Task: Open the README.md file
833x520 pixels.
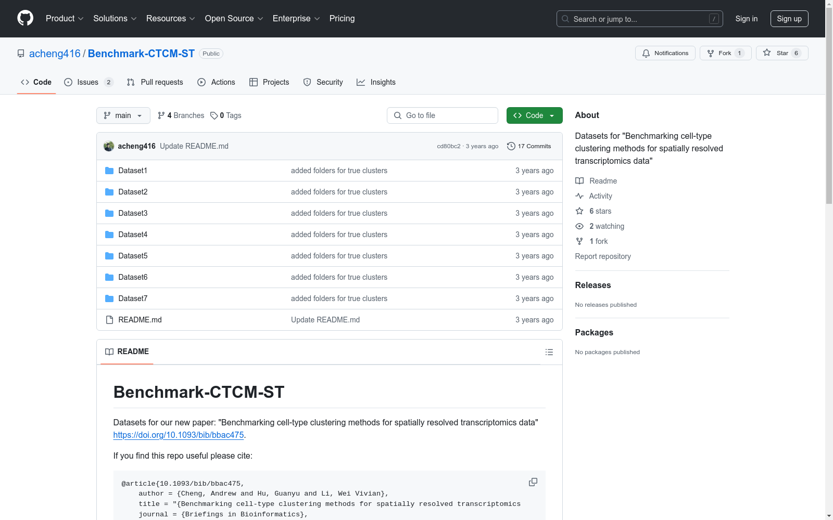Action: [x=140, y=320]
